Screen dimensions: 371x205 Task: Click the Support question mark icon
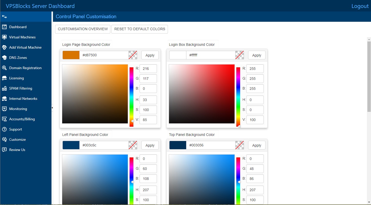coord(4,129)
